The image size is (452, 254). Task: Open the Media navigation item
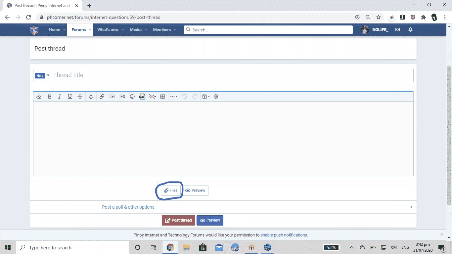click(136, 30)
